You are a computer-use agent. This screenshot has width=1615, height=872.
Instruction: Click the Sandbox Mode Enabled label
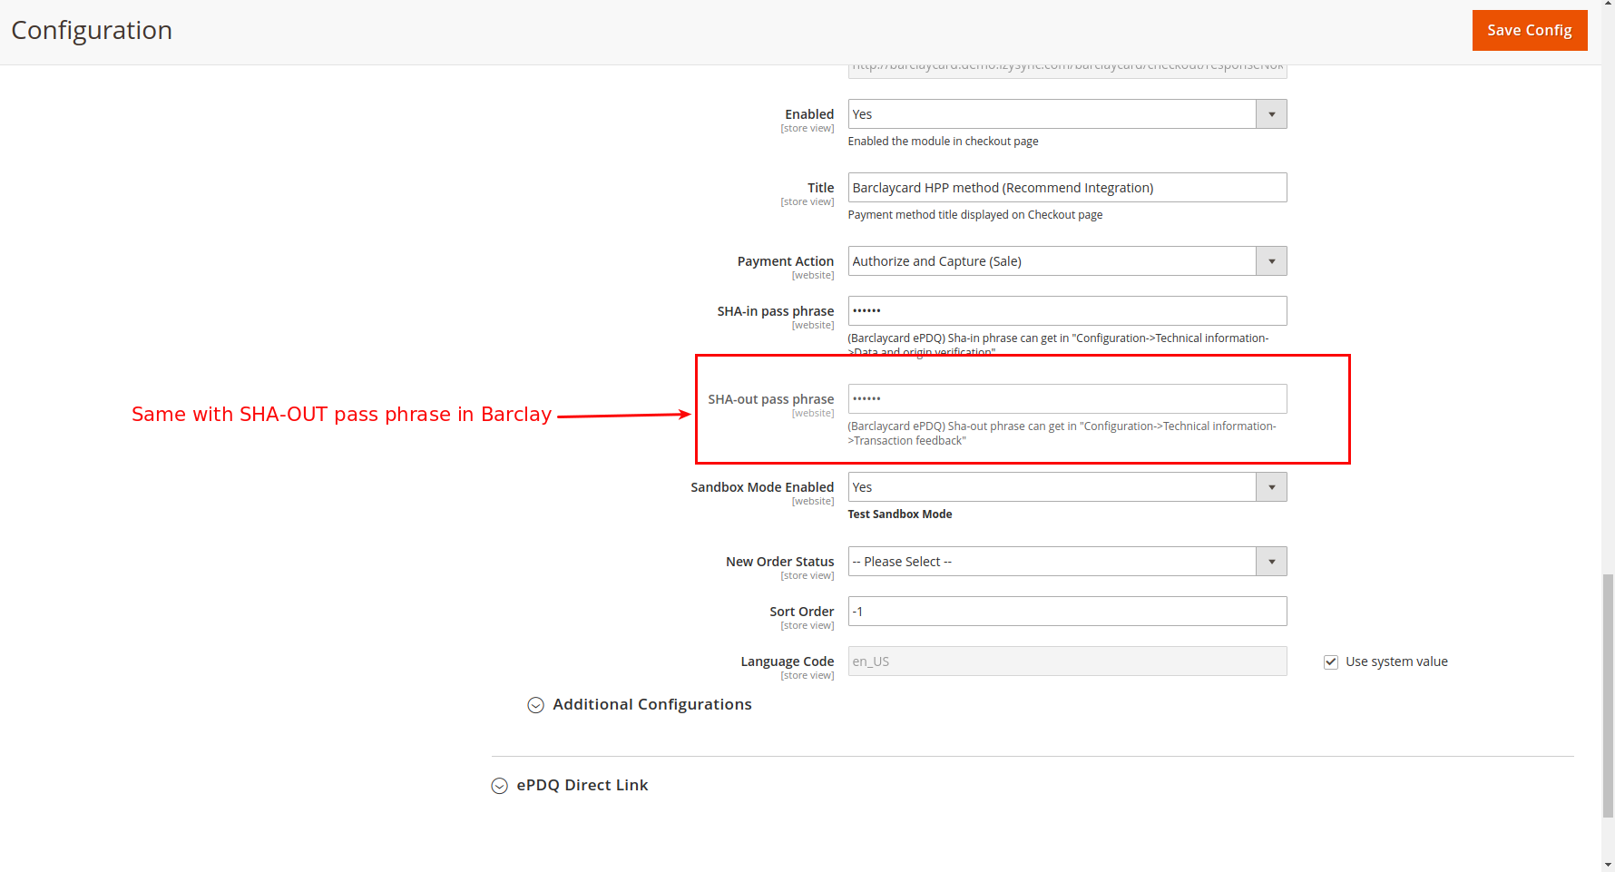click(761, 487)
